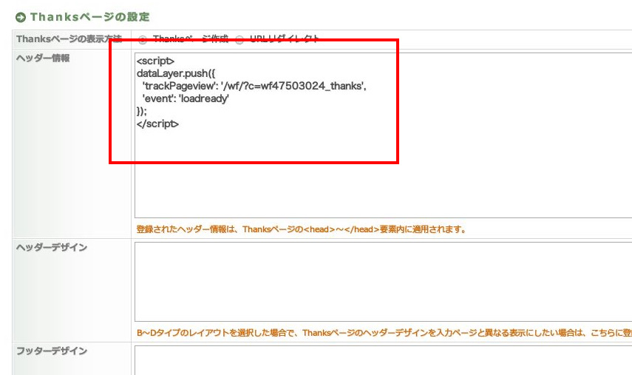
Task: Select the Thanksページ作成 radio button
Action: click(x=142, y=40)
